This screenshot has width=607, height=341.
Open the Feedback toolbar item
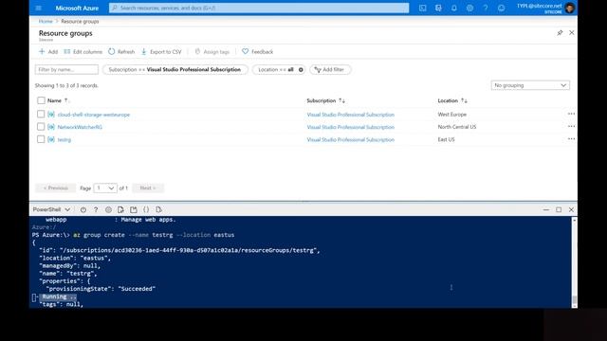(x=257, y=51)
